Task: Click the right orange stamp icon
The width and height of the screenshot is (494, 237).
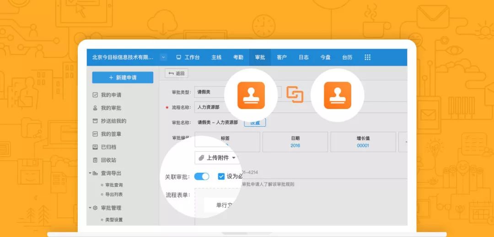Action: (x=338, y=95)
